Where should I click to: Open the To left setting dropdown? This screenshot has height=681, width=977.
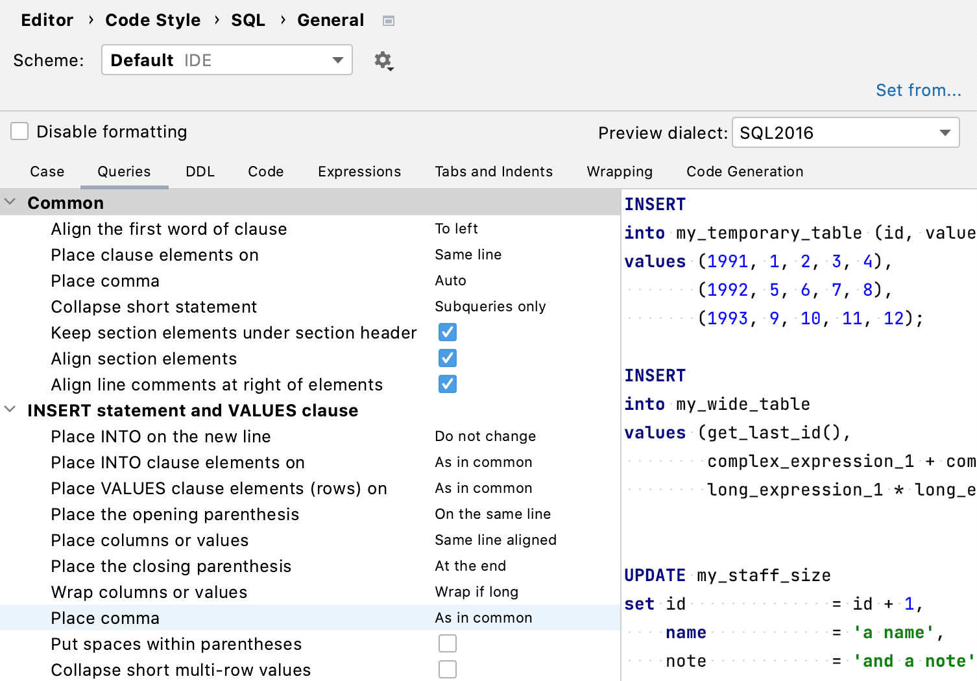(456, 228)
